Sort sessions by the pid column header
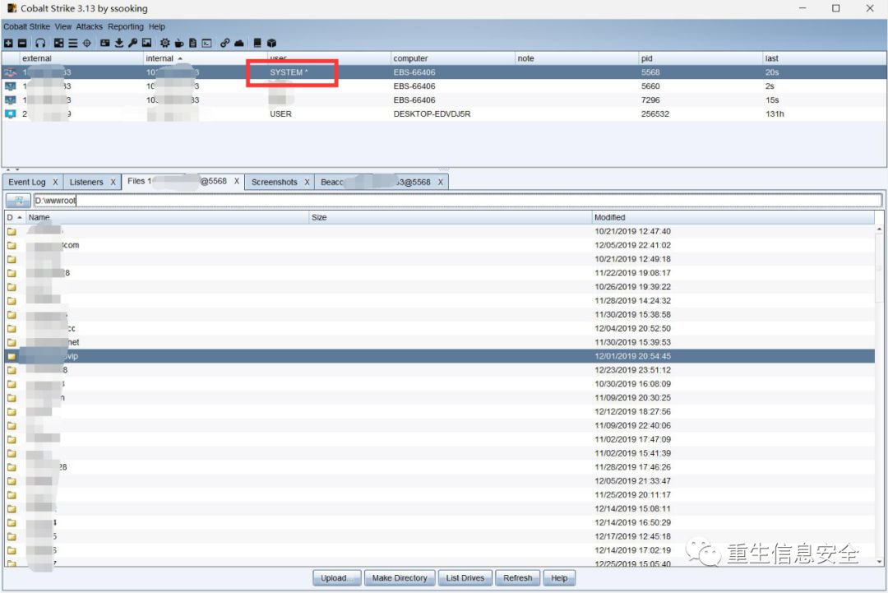888x593 pixels. pos(700,58)
